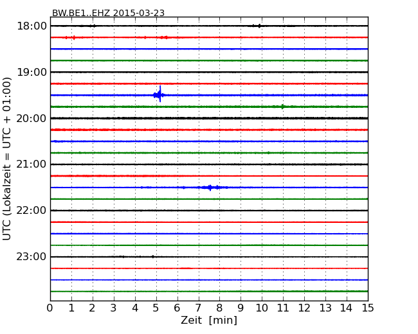Viewport: 418px width, 334px height.
Task: Click the x-axis tick label 0
Action: [50, 308]
